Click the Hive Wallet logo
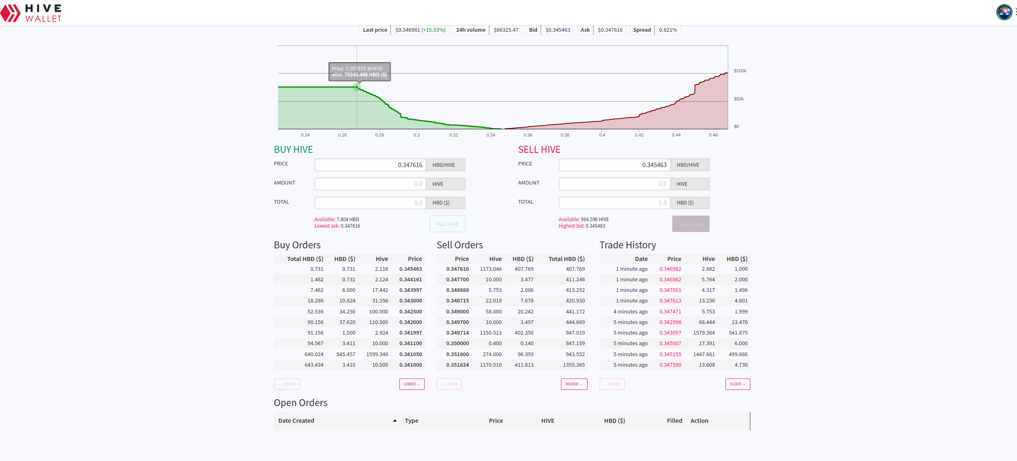Image resolution: width=1017 pixels, height=461 pixels. click(31, 13)
